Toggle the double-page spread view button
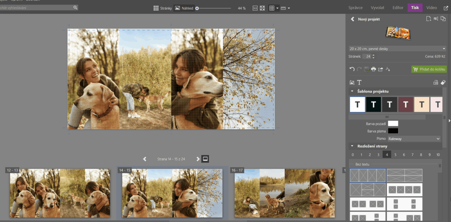The image size is (451, 222). [x=205, y=159]
